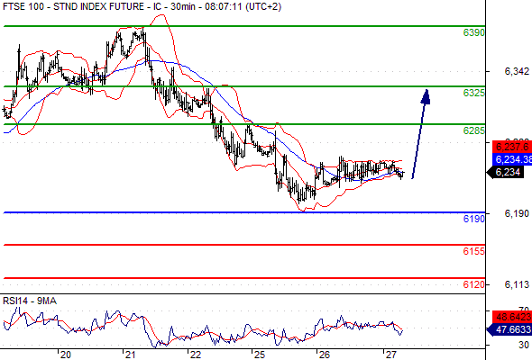
Task: Click the 6,342 price axis value
Action: pos(517,71)
